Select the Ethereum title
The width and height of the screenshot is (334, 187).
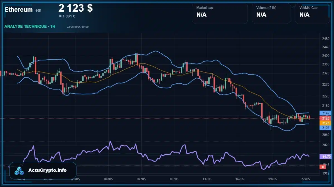[x=19, y=9]
